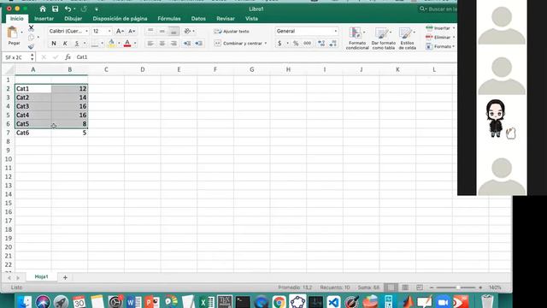This screenshot has width=547, height=308.
Task: Align text to middle of cell
Action: coord(162,31)
